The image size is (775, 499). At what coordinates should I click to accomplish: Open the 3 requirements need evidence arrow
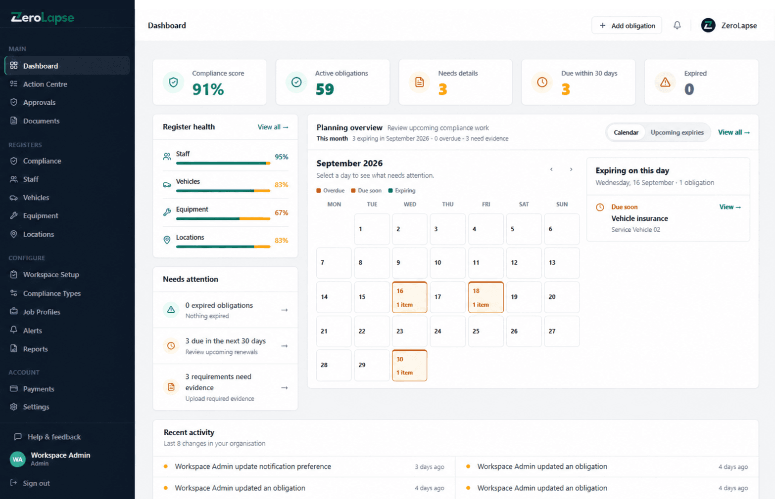(285, 388)
